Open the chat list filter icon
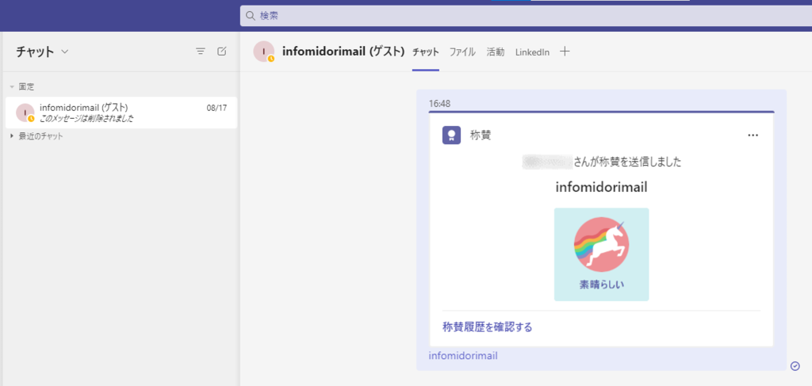The width and height of the screenshot is (812, 386). point(201,52)
